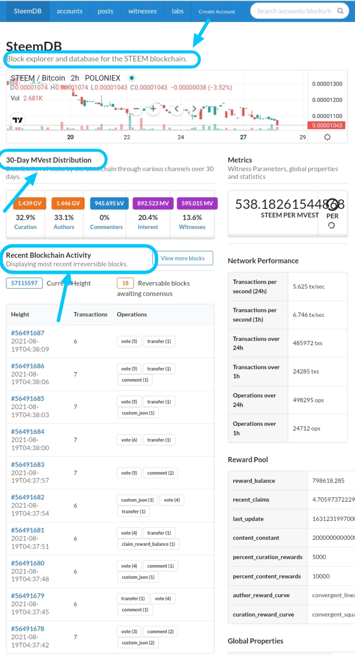Select the posts tab
This screenshot has width=355, height=655.
105,11
